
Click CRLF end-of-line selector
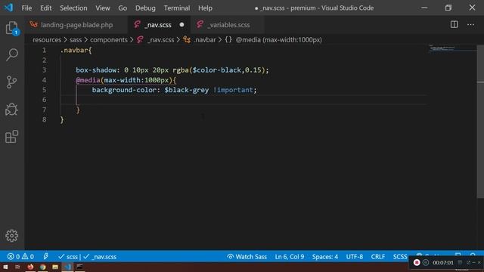[378, 257]
